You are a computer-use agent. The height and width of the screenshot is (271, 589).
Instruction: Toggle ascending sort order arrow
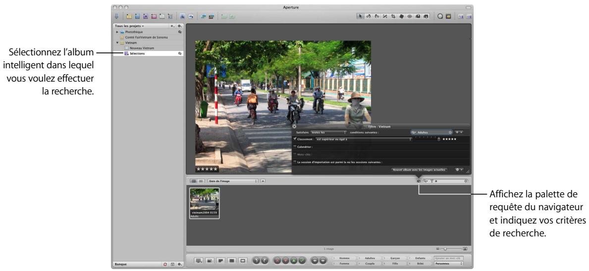pos(263,181)
